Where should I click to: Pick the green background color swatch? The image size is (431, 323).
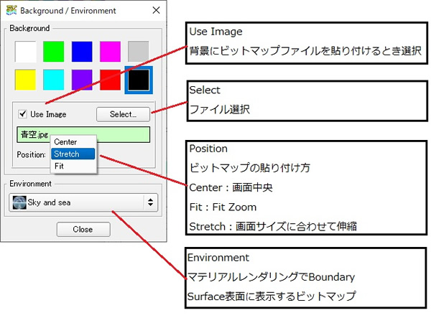coord(53,52)
